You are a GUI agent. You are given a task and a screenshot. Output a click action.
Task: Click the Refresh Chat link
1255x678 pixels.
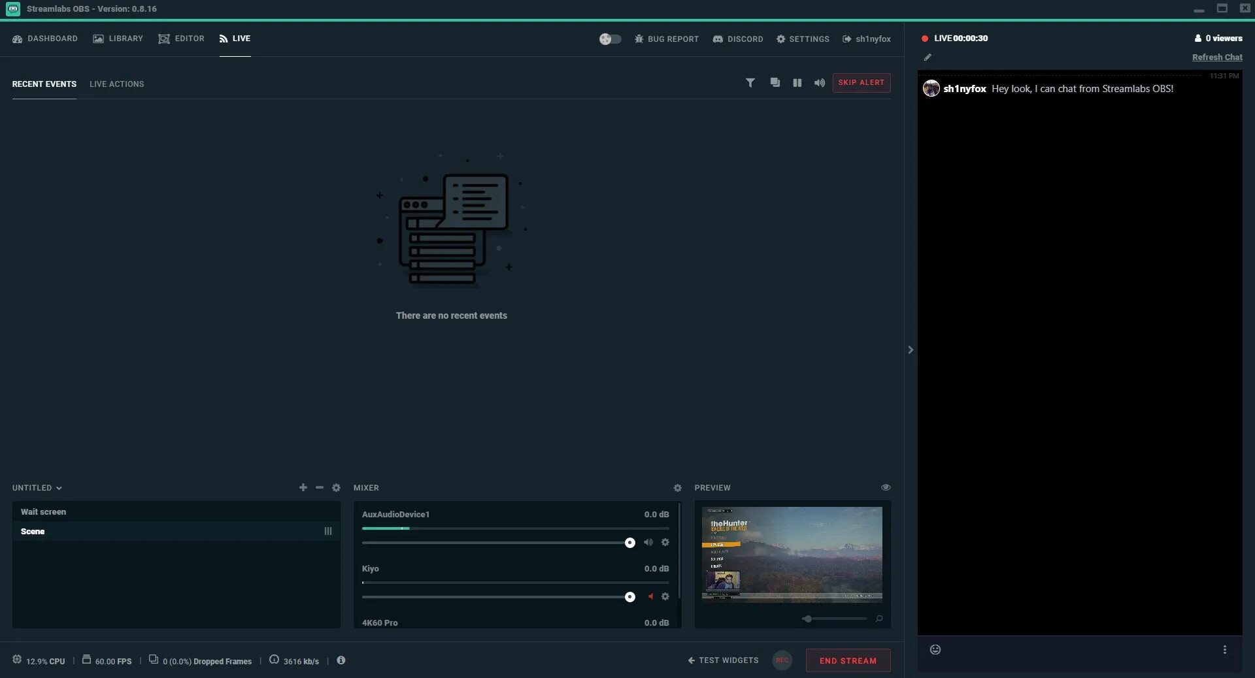pyautogui.click(x=1217, y=57)
